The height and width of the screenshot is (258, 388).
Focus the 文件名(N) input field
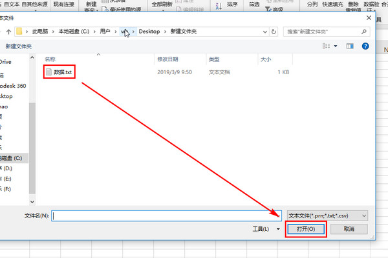coord(166,215)
